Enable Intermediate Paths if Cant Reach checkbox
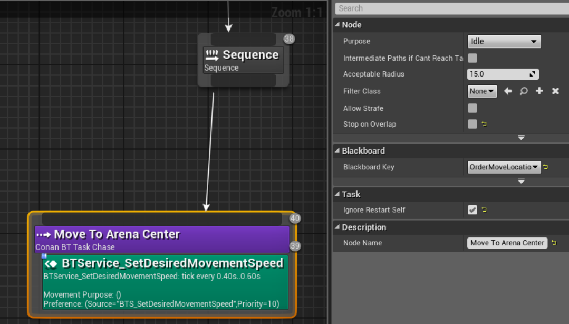Image resolution: width=569 pixels, height=324 pixels. point(472,58)
